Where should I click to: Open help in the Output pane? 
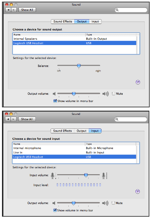138,82
